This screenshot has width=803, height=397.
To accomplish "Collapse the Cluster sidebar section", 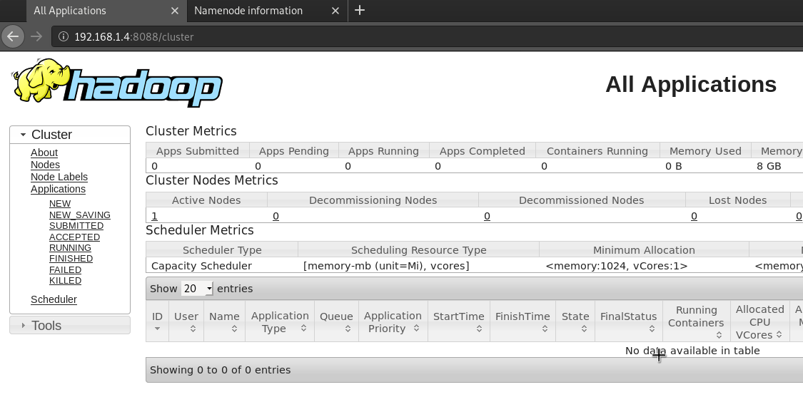I will point(24,135).
